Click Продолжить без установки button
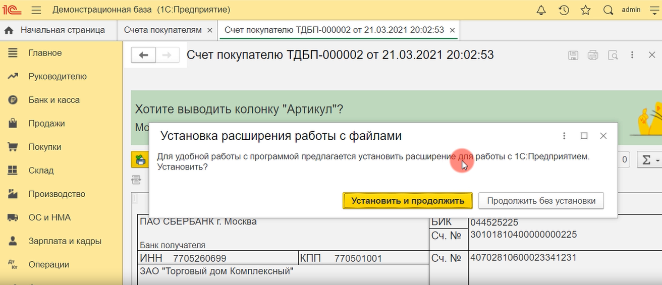 pyautogui.click(x=541, y=201)
